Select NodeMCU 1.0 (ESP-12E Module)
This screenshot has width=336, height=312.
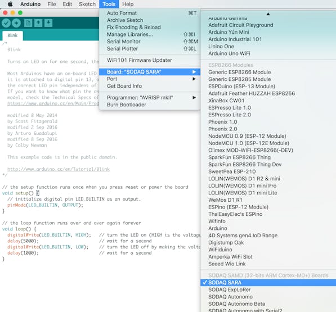(x=268, y=143)
